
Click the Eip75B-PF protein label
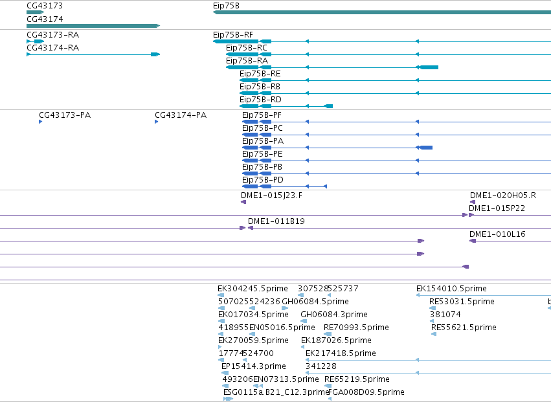pyautogui.click(x=262, y=115)
